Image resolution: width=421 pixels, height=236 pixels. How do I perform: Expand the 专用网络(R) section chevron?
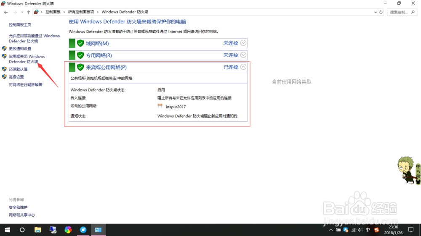[243, 55]
